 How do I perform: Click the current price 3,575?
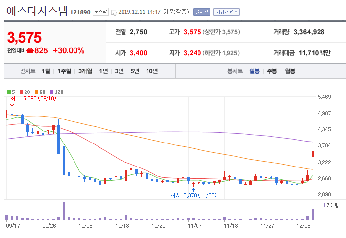point(25,37)
